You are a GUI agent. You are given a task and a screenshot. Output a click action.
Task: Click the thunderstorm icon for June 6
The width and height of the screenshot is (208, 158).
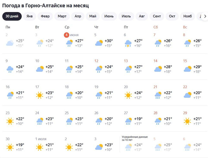coord(128,43)
